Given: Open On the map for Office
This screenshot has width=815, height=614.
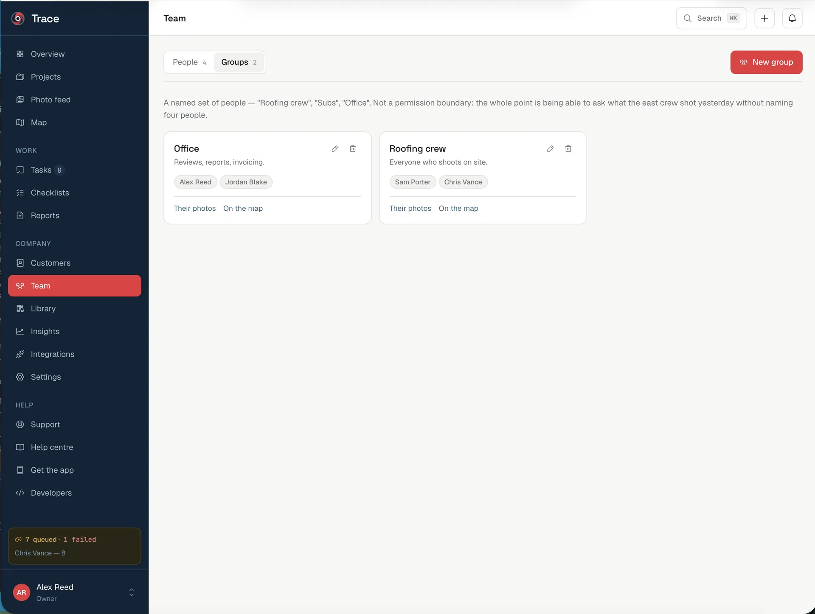Looking at the screenshot, I should click(x=243, y=208).
